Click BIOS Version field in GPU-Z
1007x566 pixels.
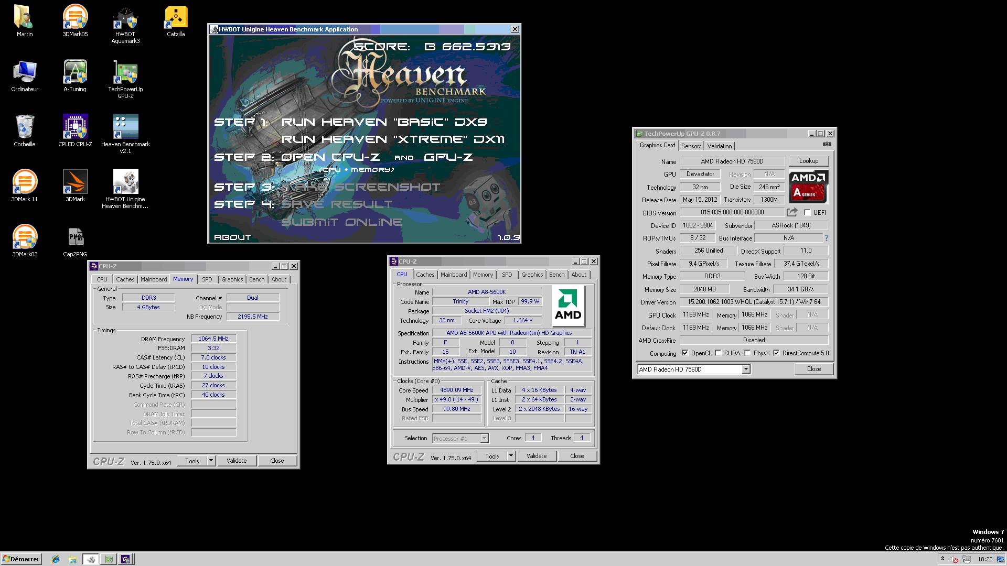click(x=732, y=212)
